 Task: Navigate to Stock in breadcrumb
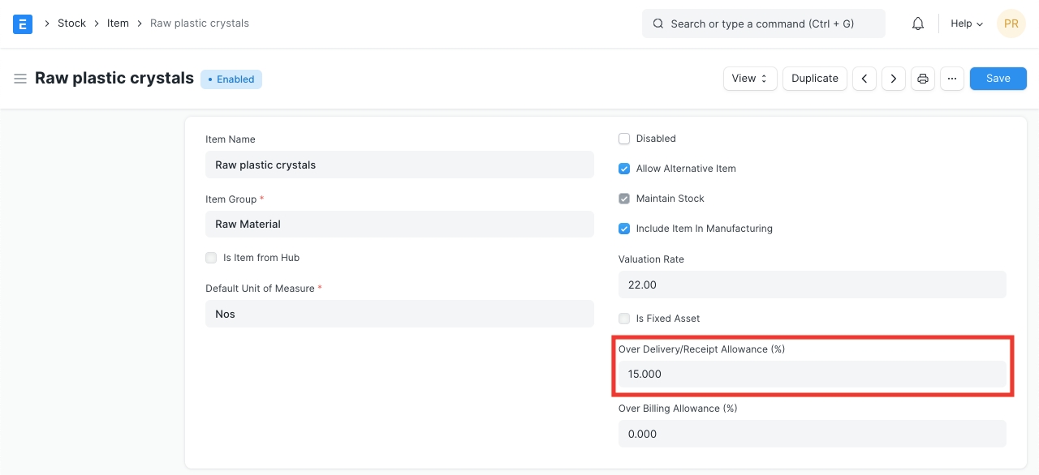71,24
